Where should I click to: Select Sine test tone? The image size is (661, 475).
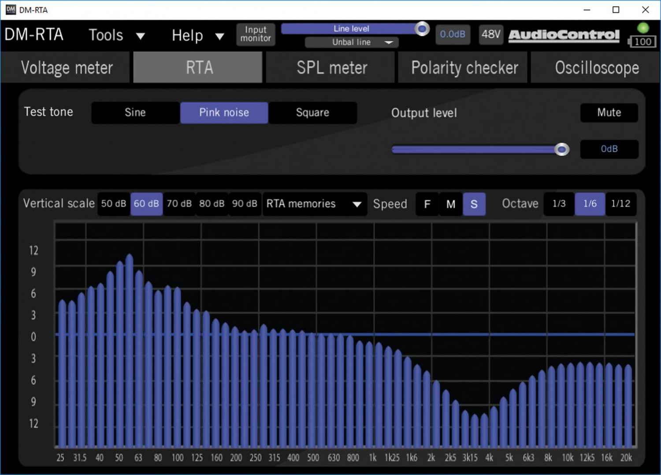point(135,113)
